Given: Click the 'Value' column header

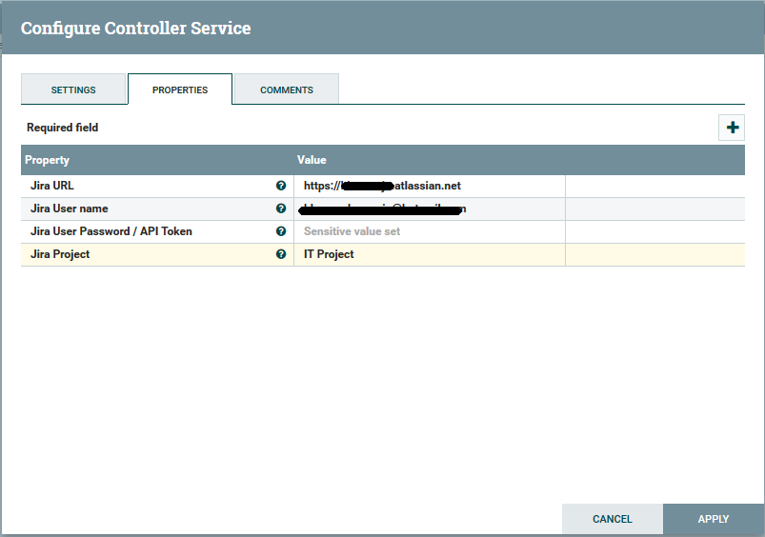Looking at the screenshot, I should [312, 160].
